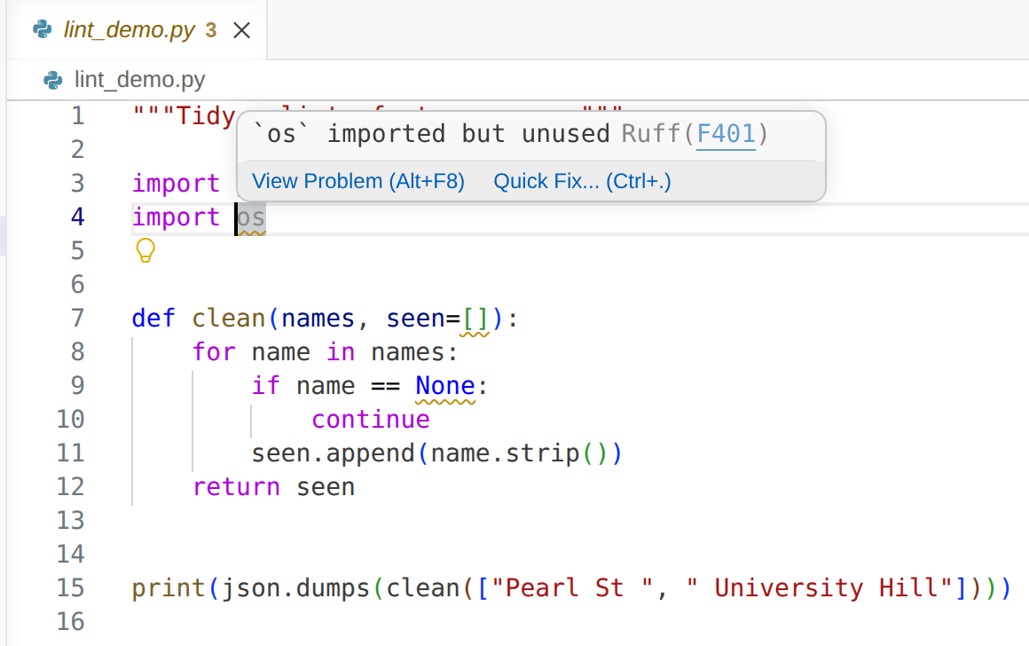The width and height of the screenshot is (1029, 646).
Task: Click the 'def' keyword on line 7
Action: click(x=153, y=319)
